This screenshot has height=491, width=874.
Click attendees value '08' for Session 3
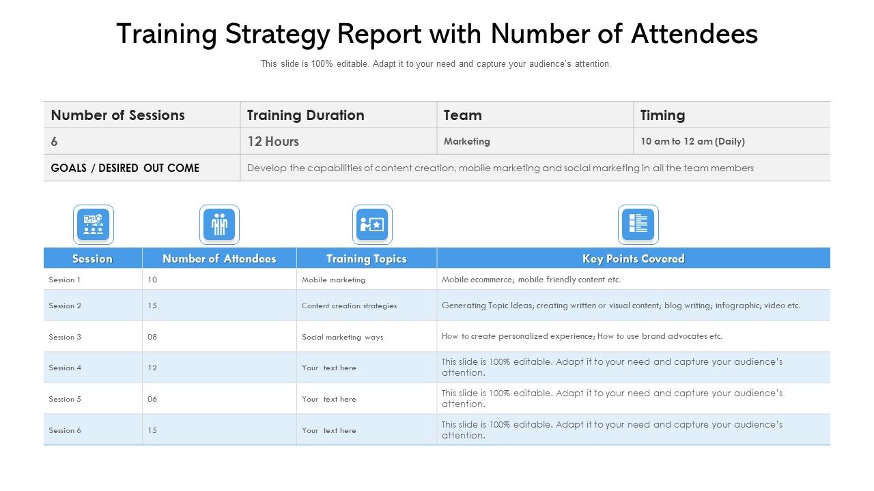pos(152,337)
